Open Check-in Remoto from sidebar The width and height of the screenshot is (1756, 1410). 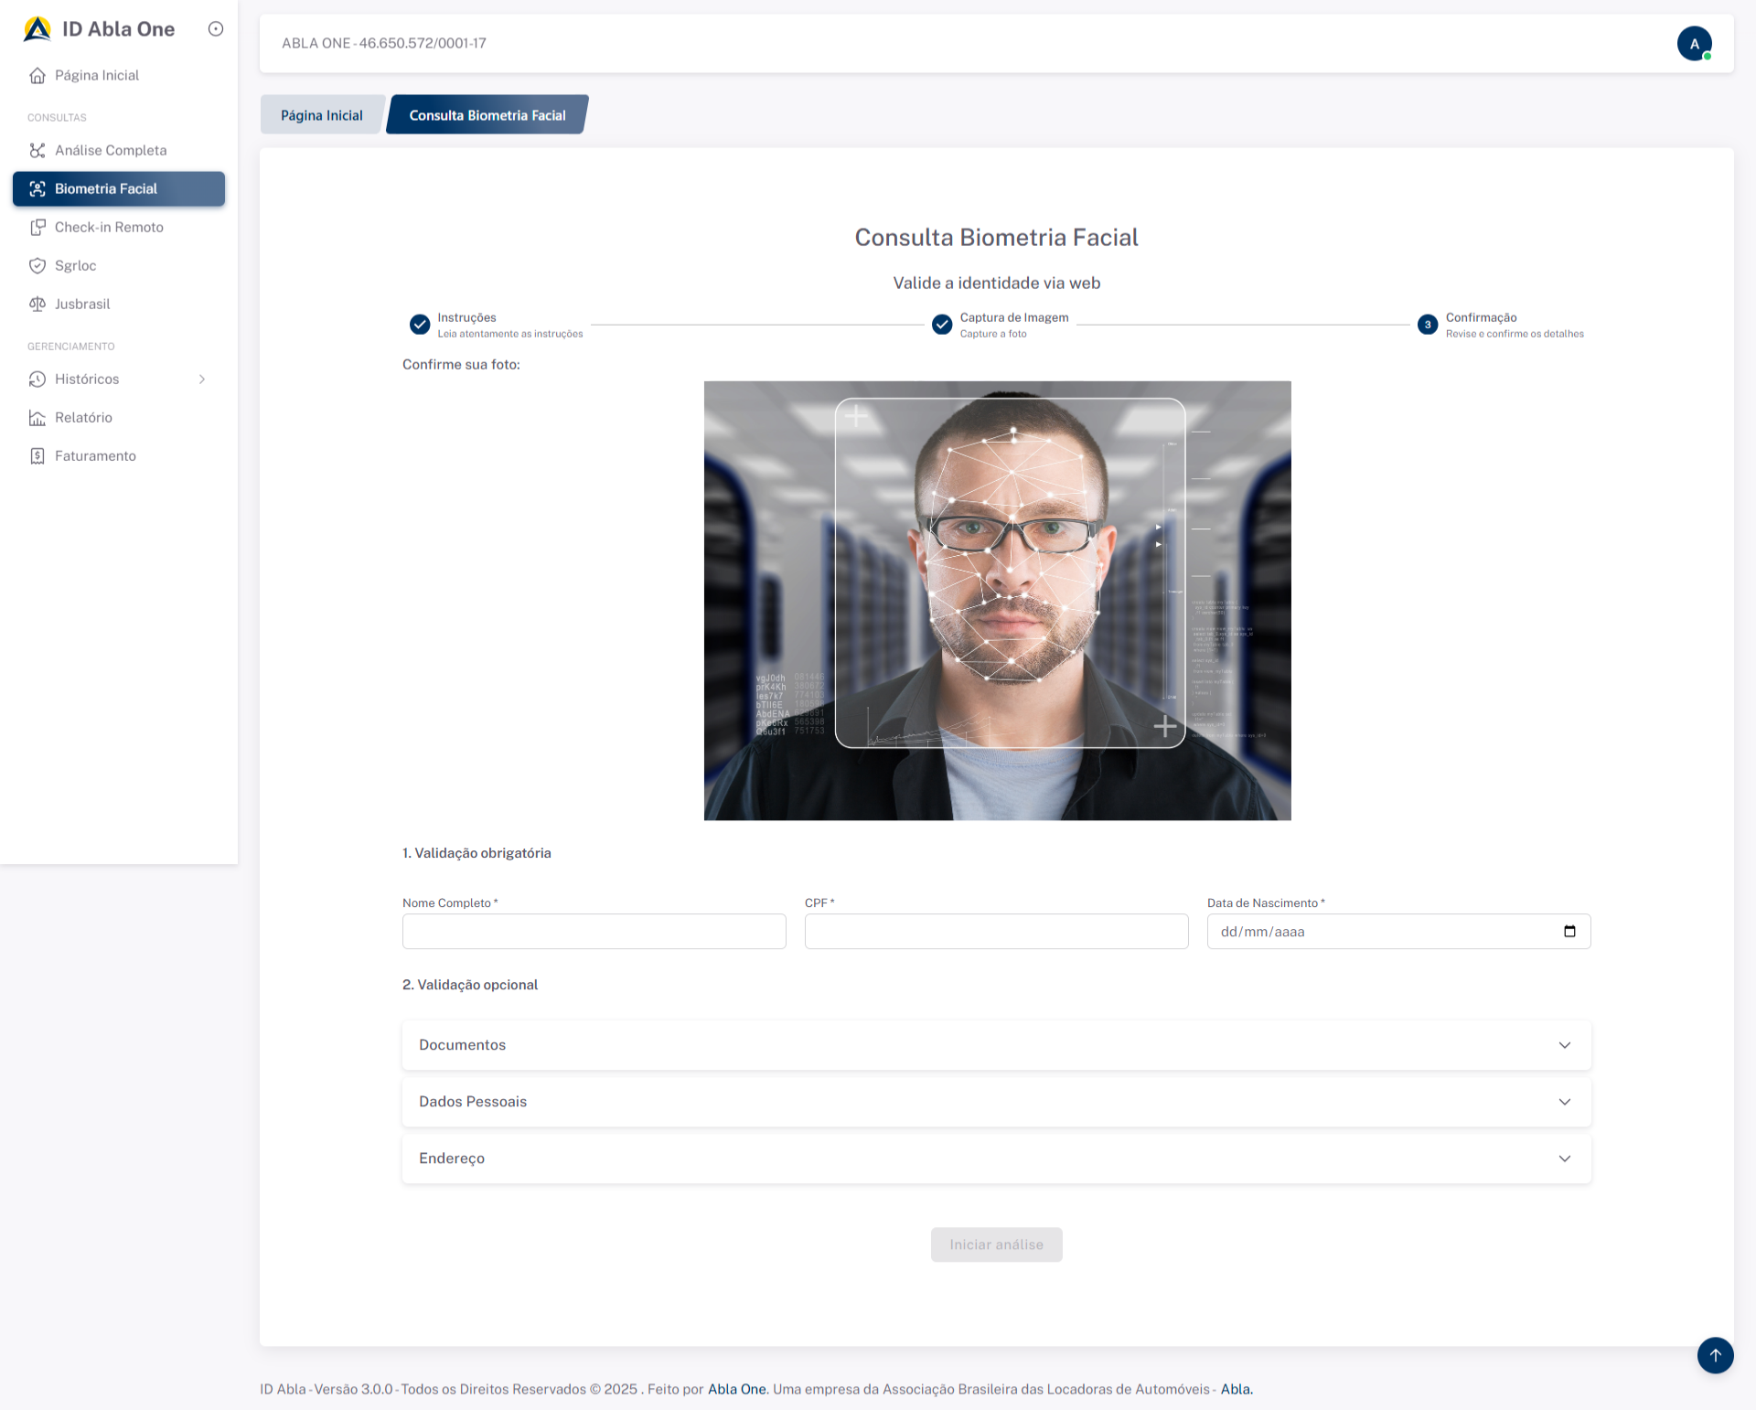[x=108, y=228]
